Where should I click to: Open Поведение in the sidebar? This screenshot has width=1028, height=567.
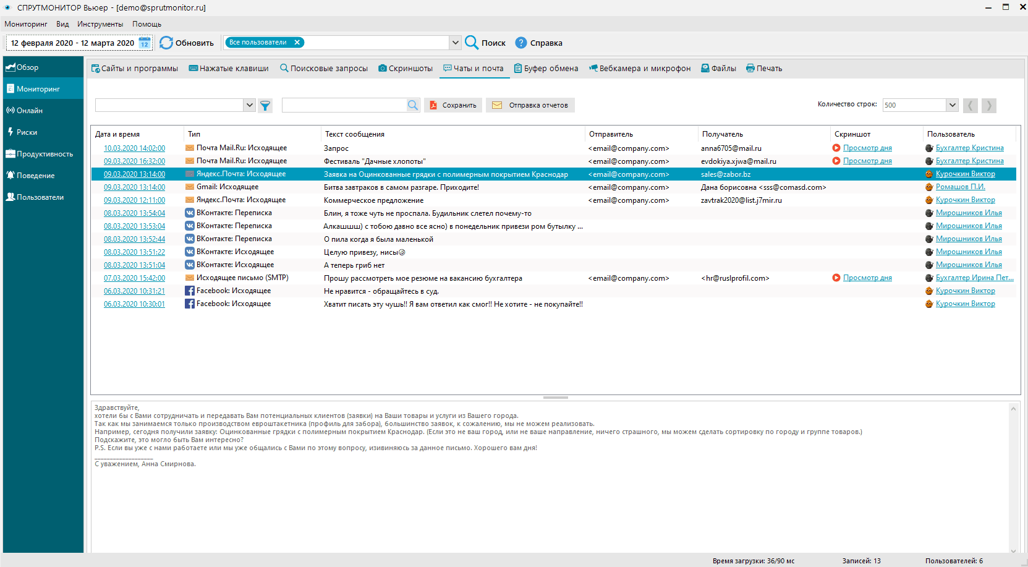(43, 176)
